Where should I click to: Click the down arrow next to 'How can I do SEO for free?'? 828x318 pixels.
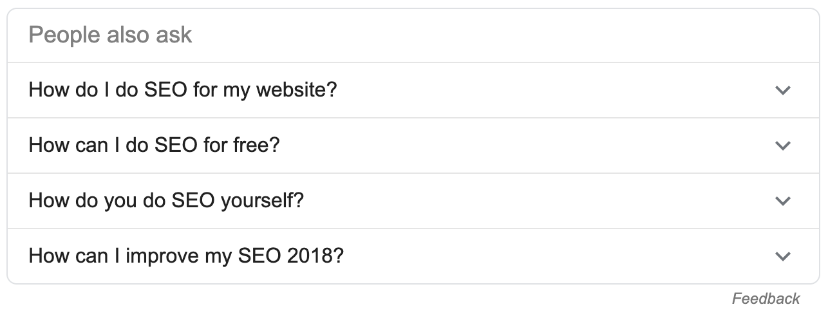point(782,145)
